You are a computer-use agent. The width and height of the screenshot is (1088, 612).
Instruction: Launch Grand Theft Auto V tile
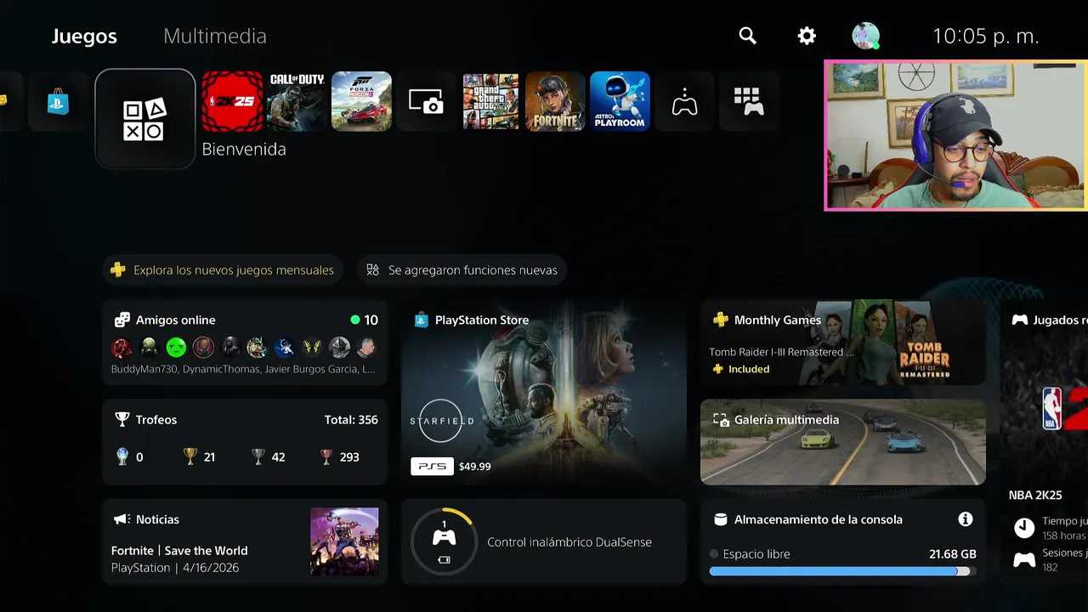point(490,101)
